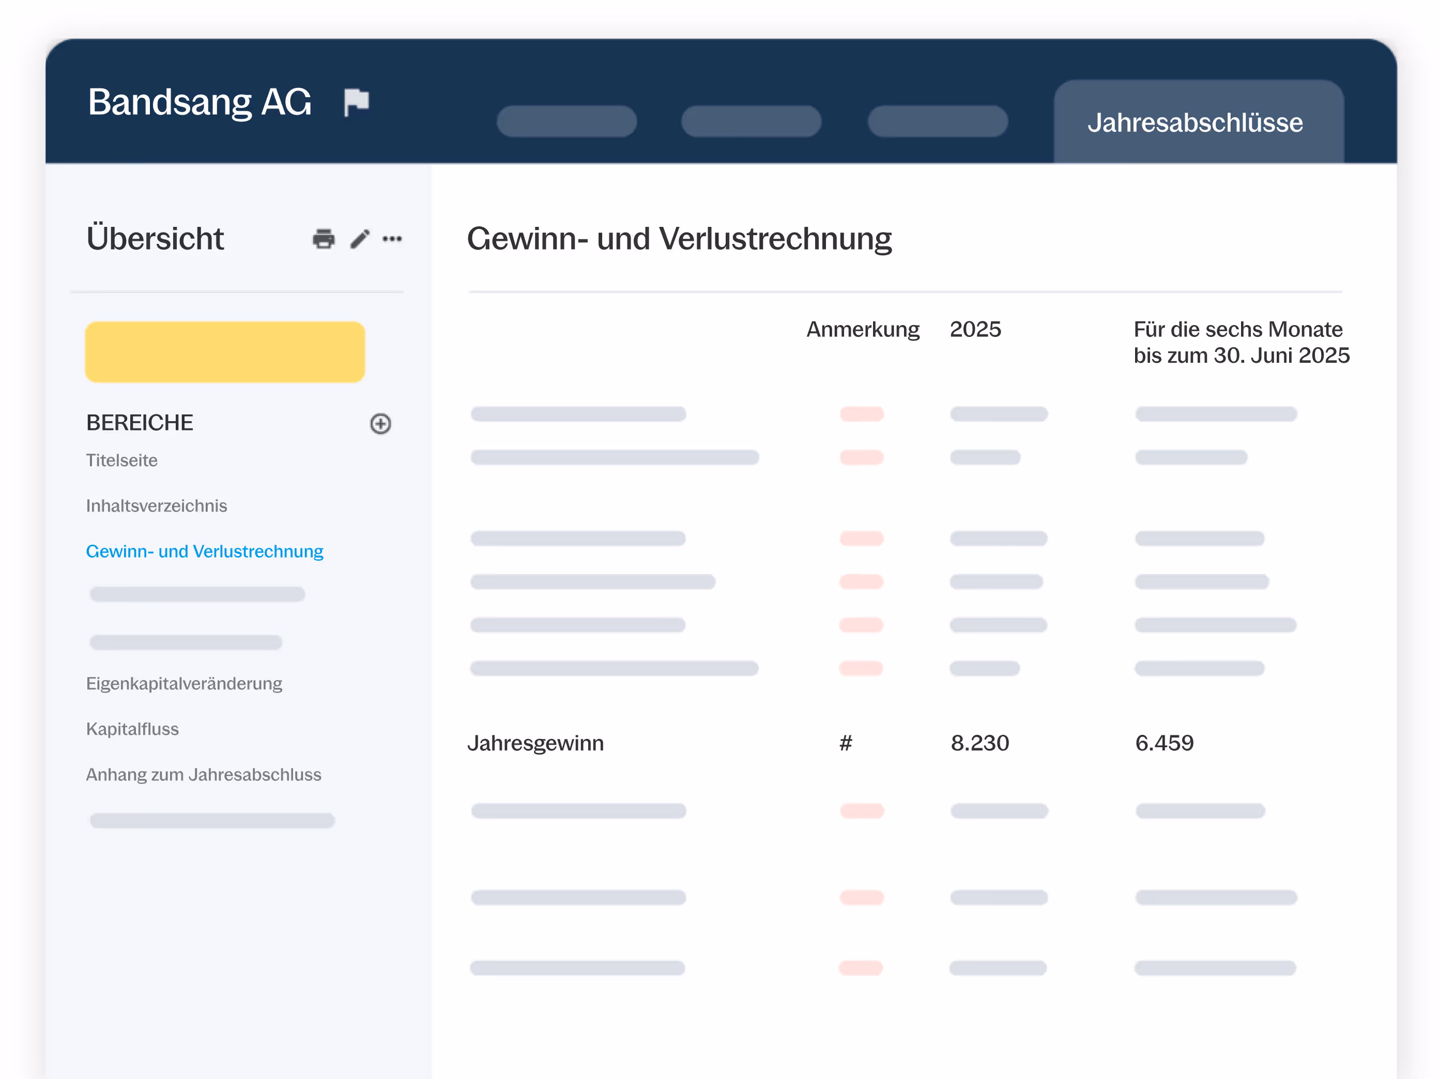Click the pencil edit icon
The width and height of the screenshot is (1439, 1079).
click(x=360, y=239)
